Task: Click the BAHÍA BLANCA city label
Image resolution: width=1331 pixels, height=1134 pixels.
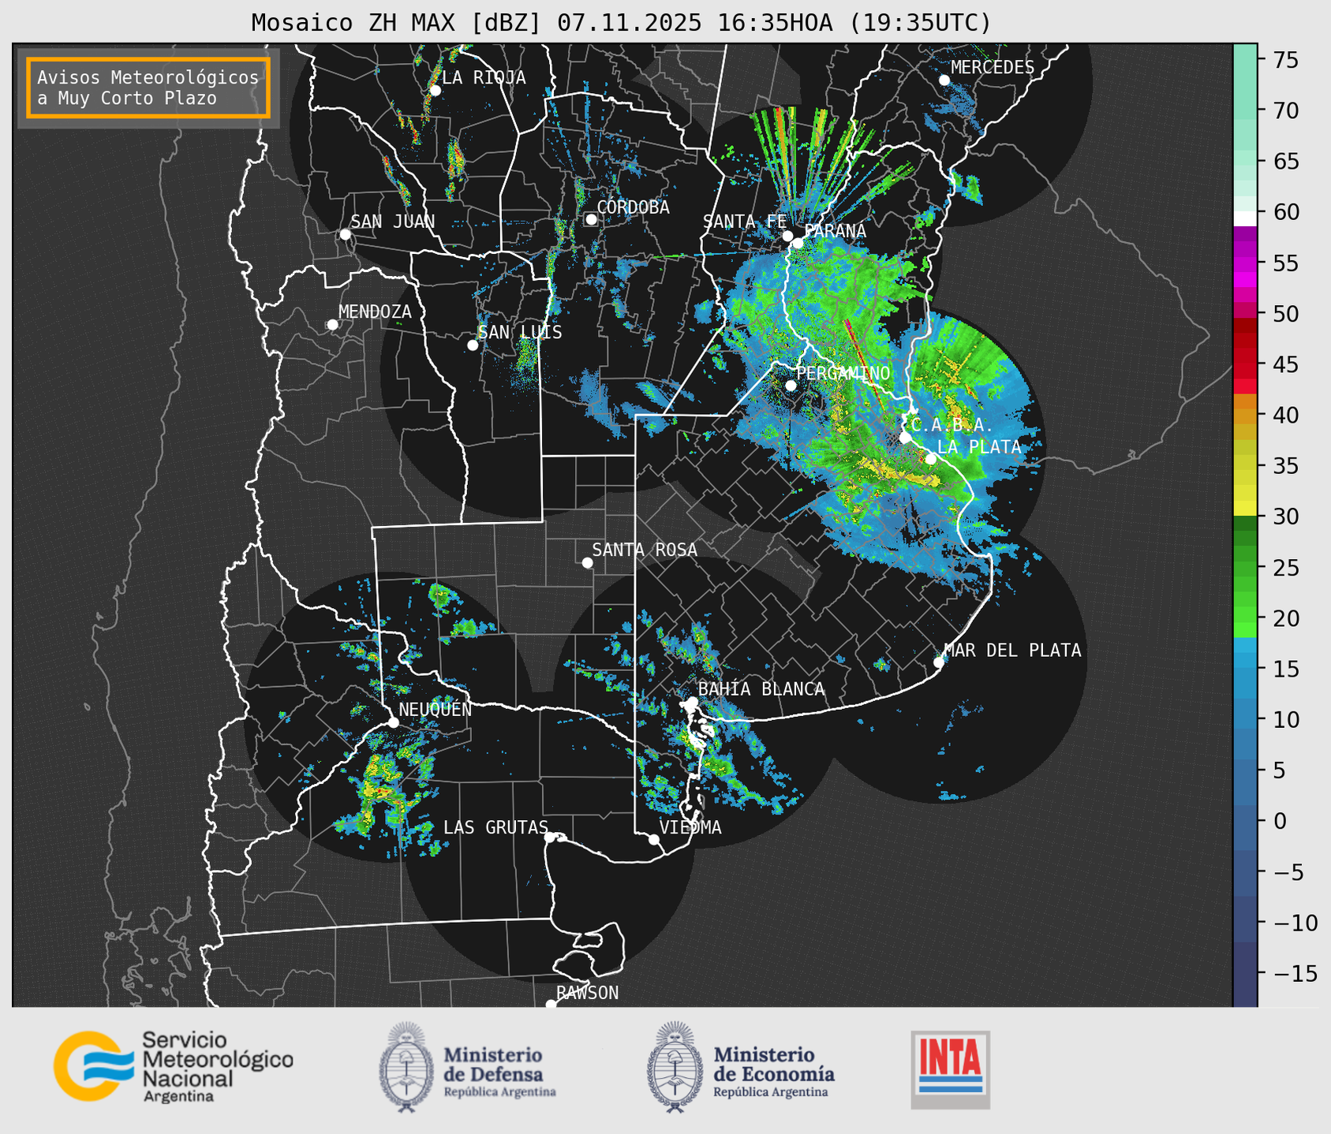Action: 761,689
